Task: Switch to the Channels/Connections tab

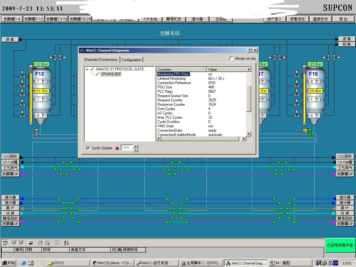Action: pos(100,59)
